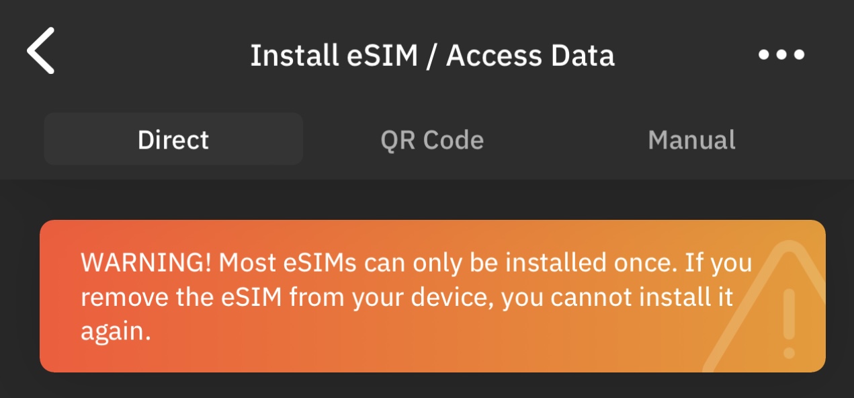Open the three-dot more options menu
The width and height of the screenshot is (854, 398).
coord(781,55)
